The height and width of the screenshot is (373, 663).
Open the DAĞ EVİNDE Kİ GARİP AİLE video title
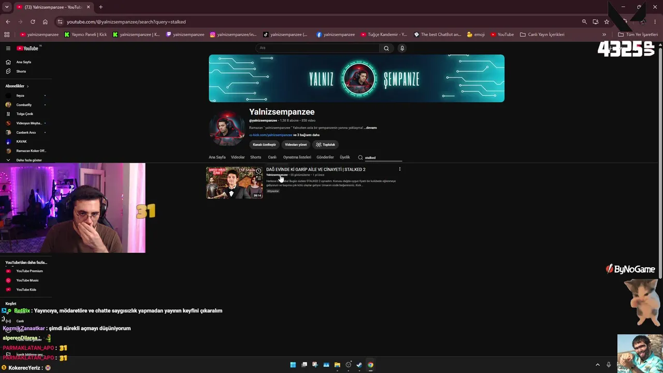point(316,169)
